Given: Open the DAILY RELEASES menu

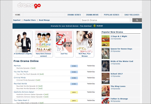Looking at the screenshot, I should click(132, 15).
